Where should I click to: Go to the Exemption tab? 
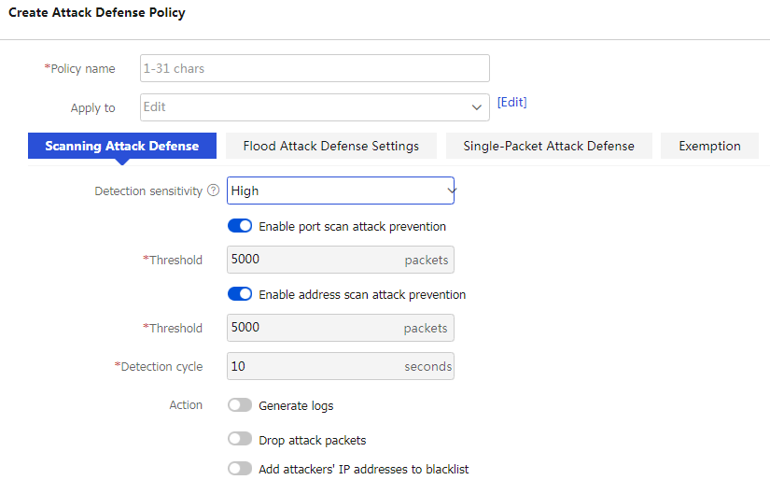pyautogui.click(x=709, y=146)
